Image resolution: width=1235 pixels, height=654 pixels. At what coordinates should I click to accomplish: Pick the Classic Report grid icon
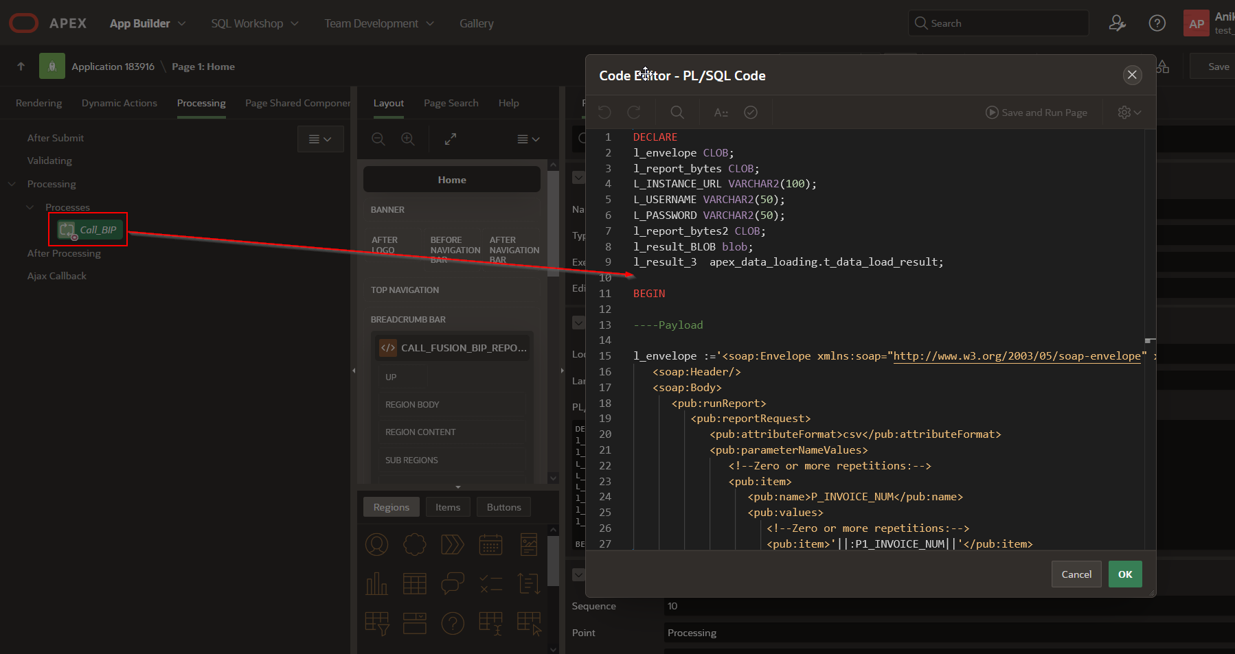click(414, 584)
